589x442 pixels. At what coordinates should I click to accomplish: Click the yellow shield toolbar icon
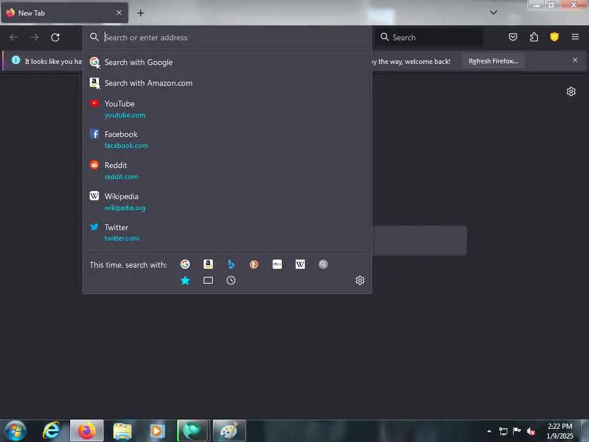point(554,37)
